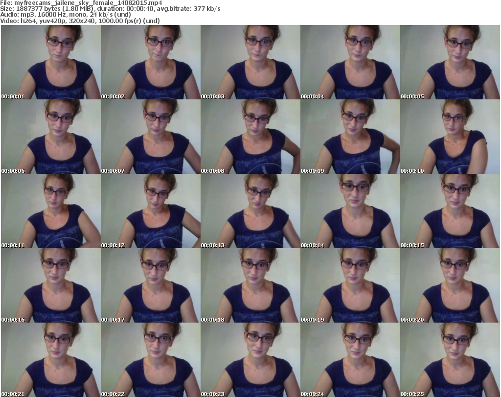Viewport: 501px width, 397px height.
Task: Select the thumbnail stamped 00:00:25
Action: click(x=450, y=360)
